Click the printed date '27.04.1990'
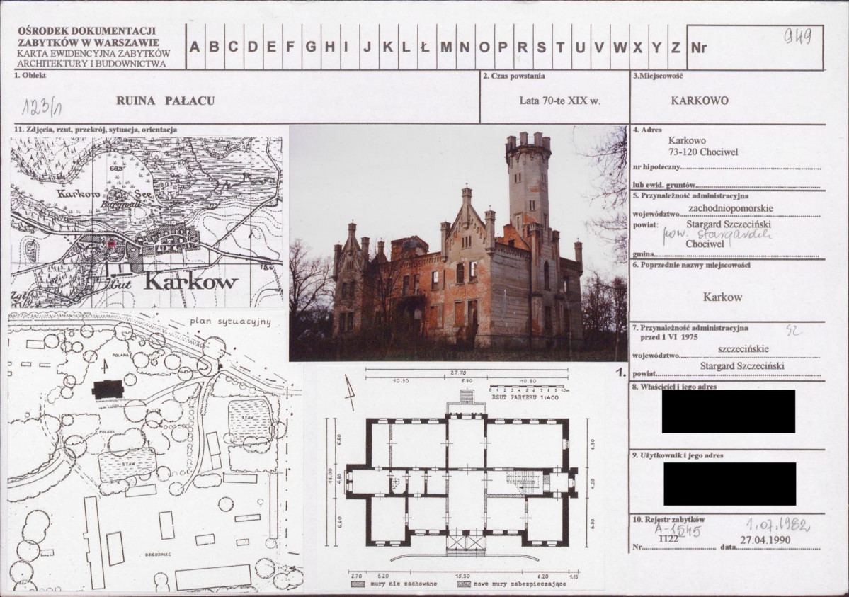This screenshot has width=849, height=597. click(x=765, y=540)
